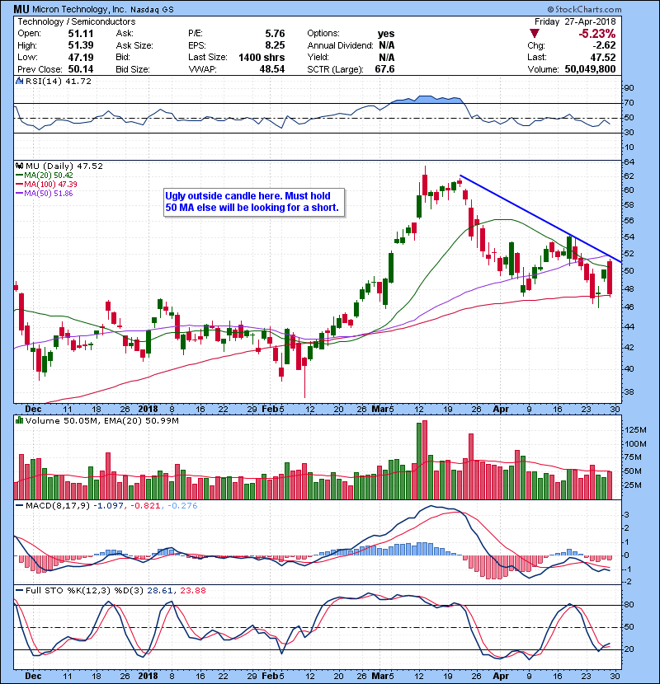Click the volume bars icon in Volume panel

[19, 420]
